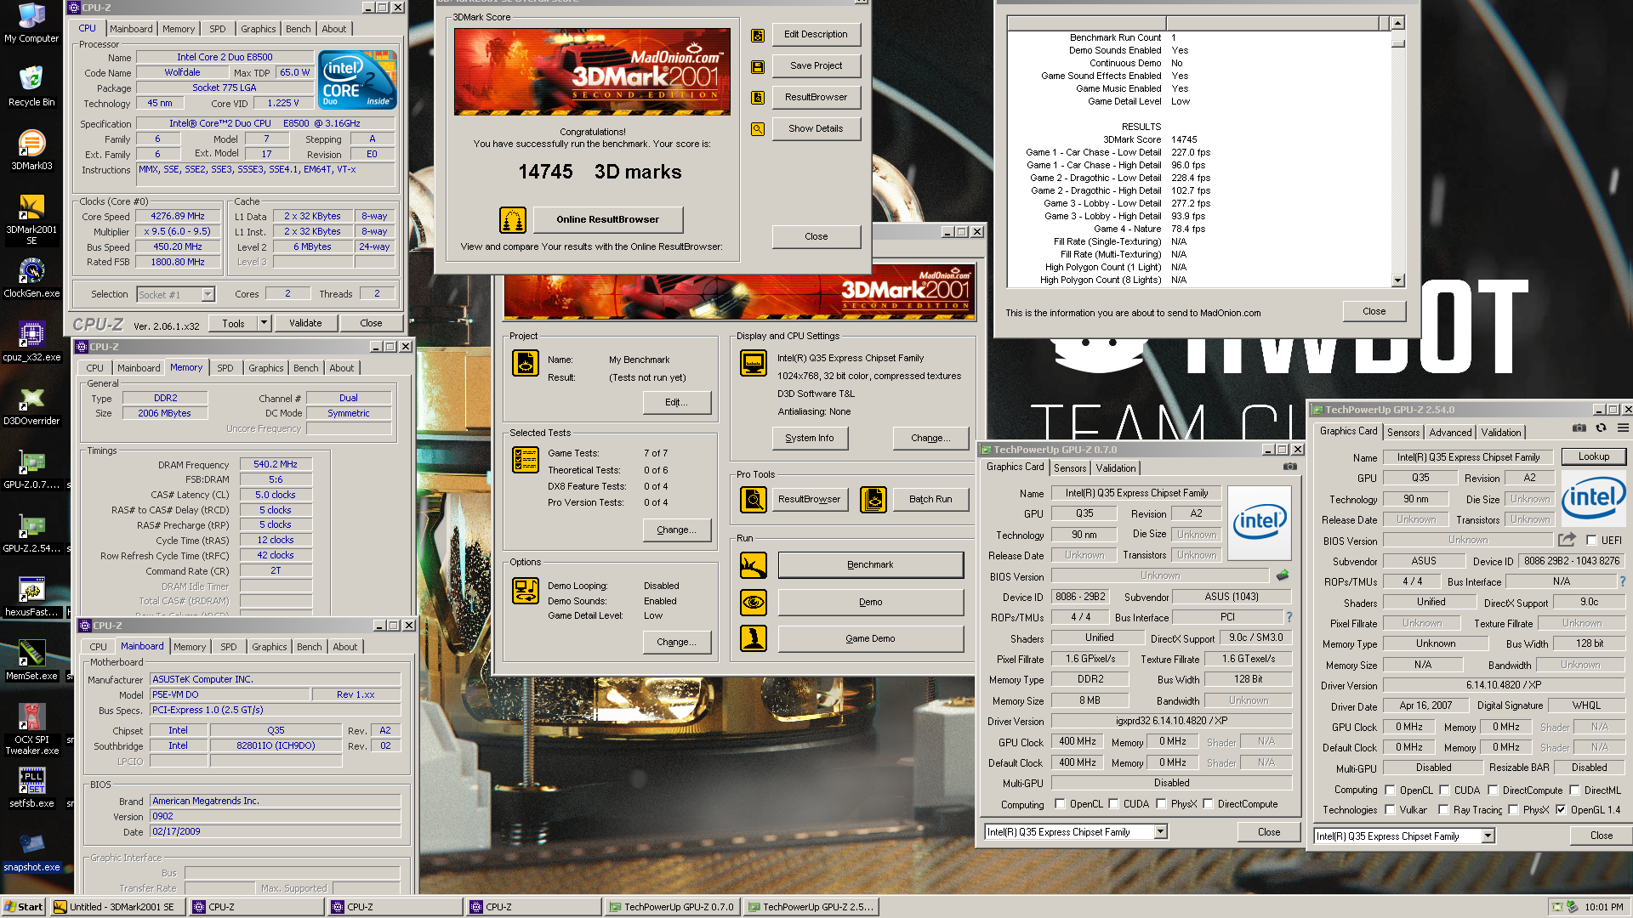Click ResultBrowser button in score dialog

tap(816, 97)
